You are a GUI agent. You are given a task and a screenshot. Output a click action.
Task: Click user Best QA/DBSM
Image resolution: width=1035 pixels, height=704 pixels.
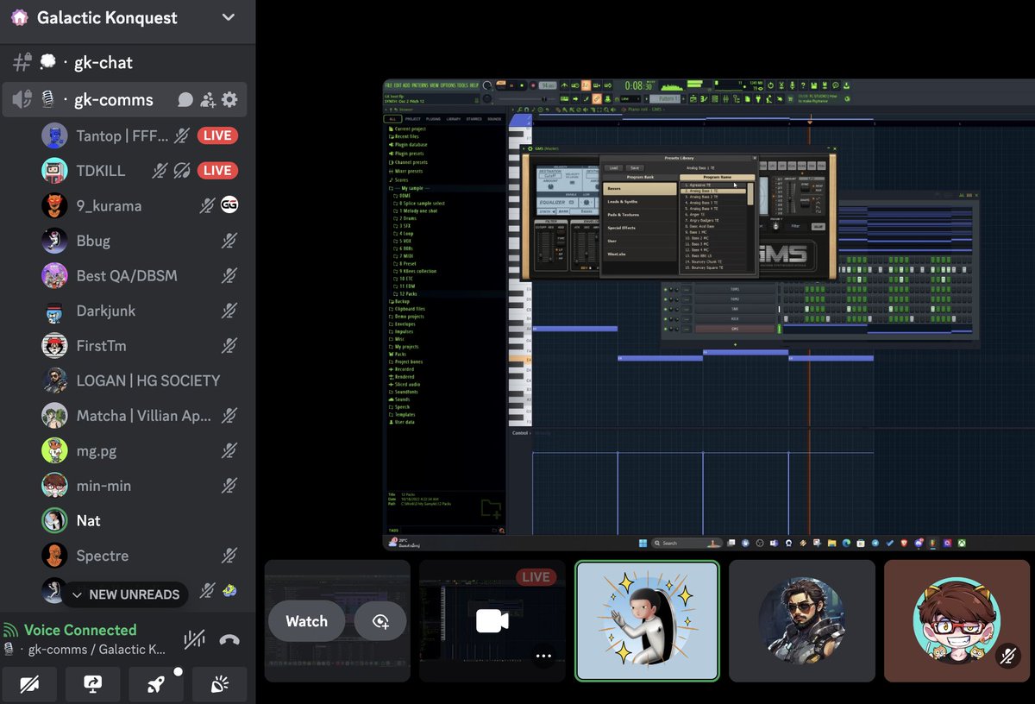tap(126, 275)
